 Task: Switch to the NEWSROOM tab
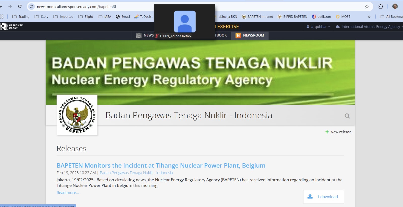point(250,35)
